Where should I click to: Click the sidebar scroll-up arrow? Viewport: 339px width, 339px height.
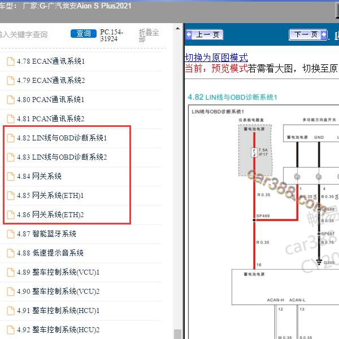coord(177,28)
